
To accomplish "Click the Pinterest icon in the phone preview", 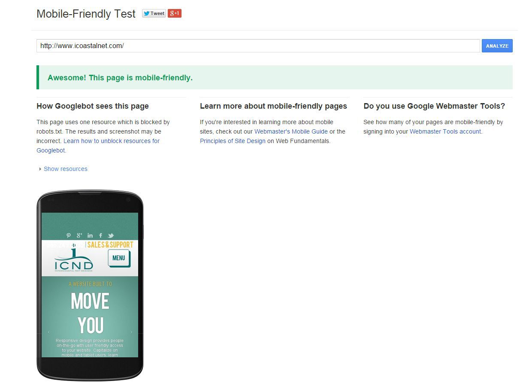I will click(69, 235).
